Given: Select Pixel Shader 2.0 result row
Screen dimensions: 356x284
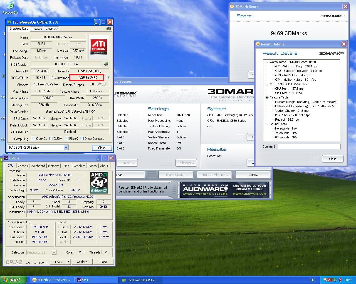Looking at the screenshot, I should coord(293,115).
